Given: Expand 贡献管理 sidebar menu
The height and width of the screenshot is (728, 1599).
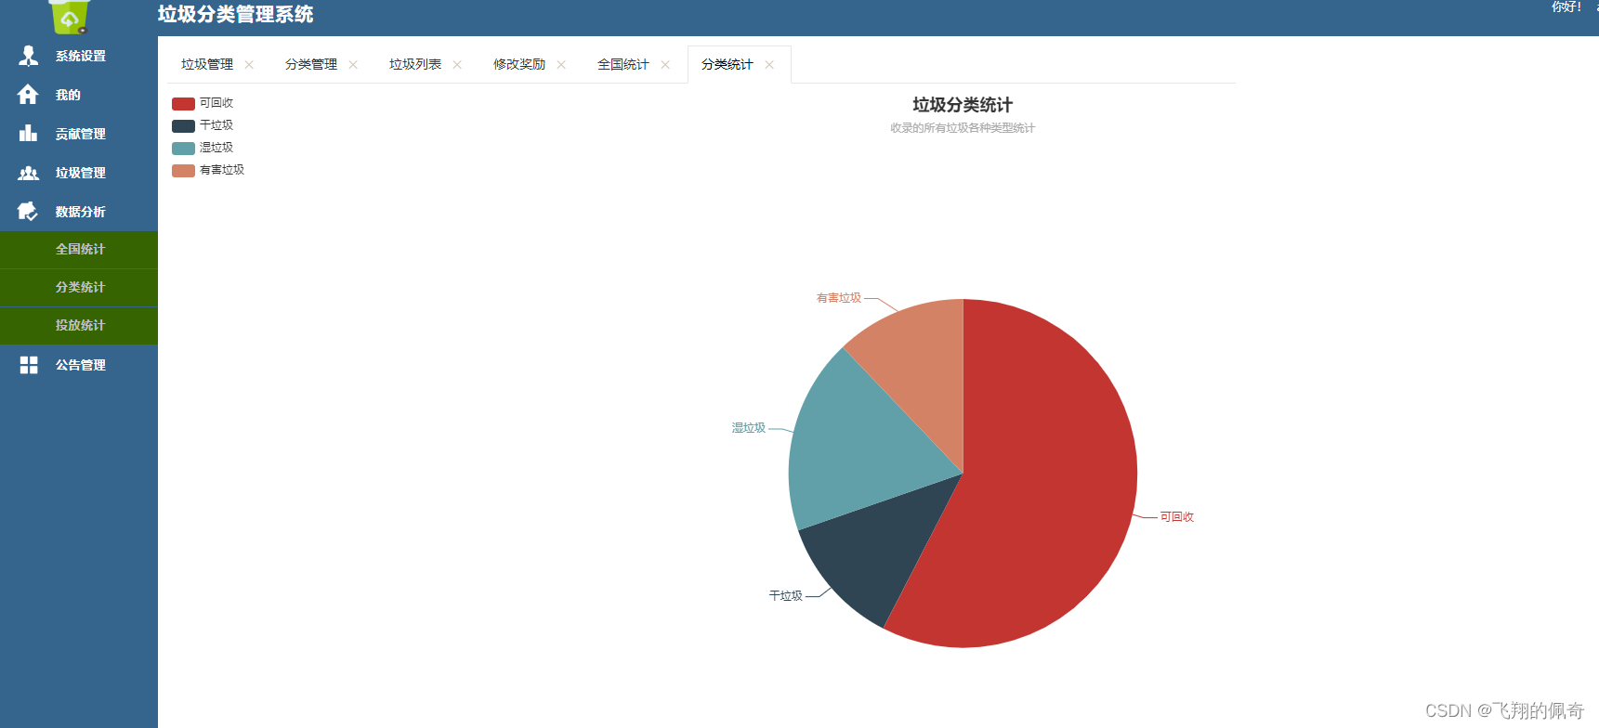Looking at the screenshot, I should click(79, 134).
